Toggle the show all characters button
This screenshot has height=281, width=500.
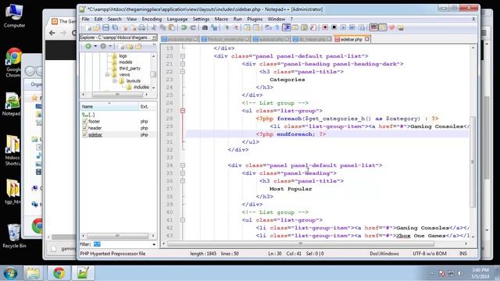(x=277, y=28)
